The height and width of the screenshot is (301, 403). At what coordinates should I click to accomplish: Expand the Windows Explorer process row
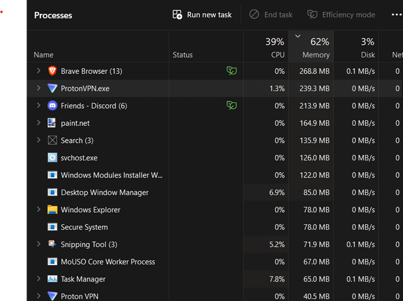[x=38, y=210]
